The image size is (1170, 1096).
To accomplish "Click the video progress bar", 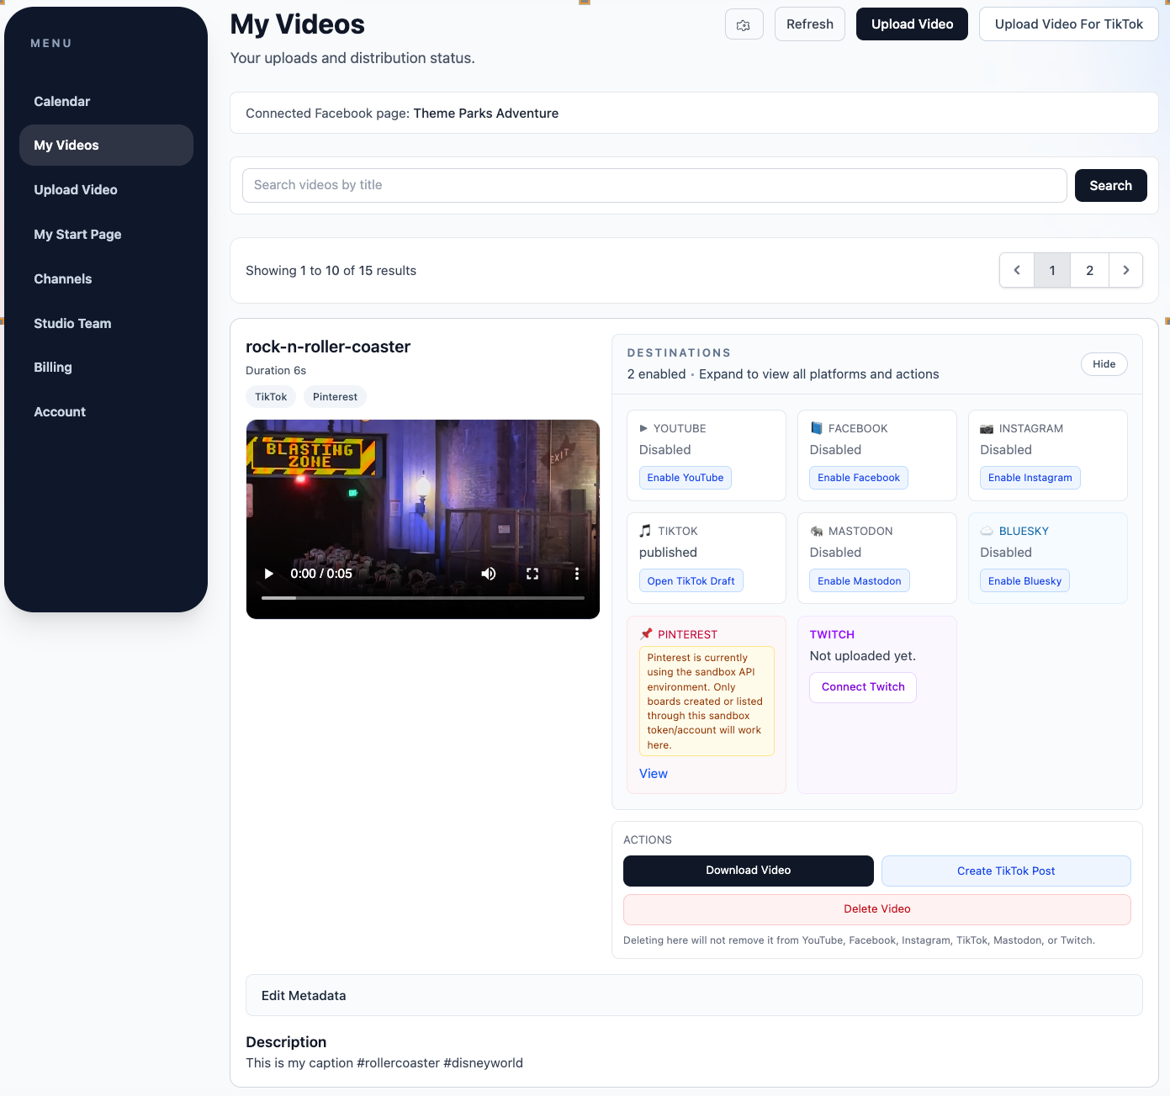I will point(421,598).
